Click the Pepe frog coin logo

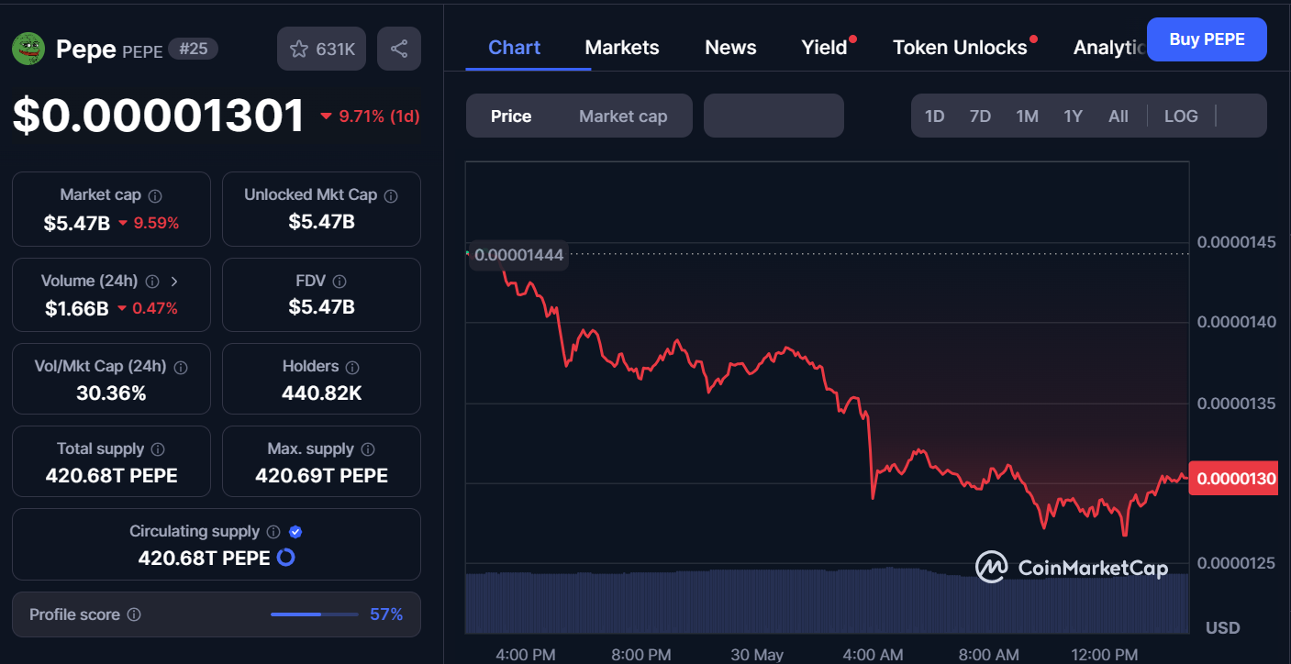click(28, 49)
